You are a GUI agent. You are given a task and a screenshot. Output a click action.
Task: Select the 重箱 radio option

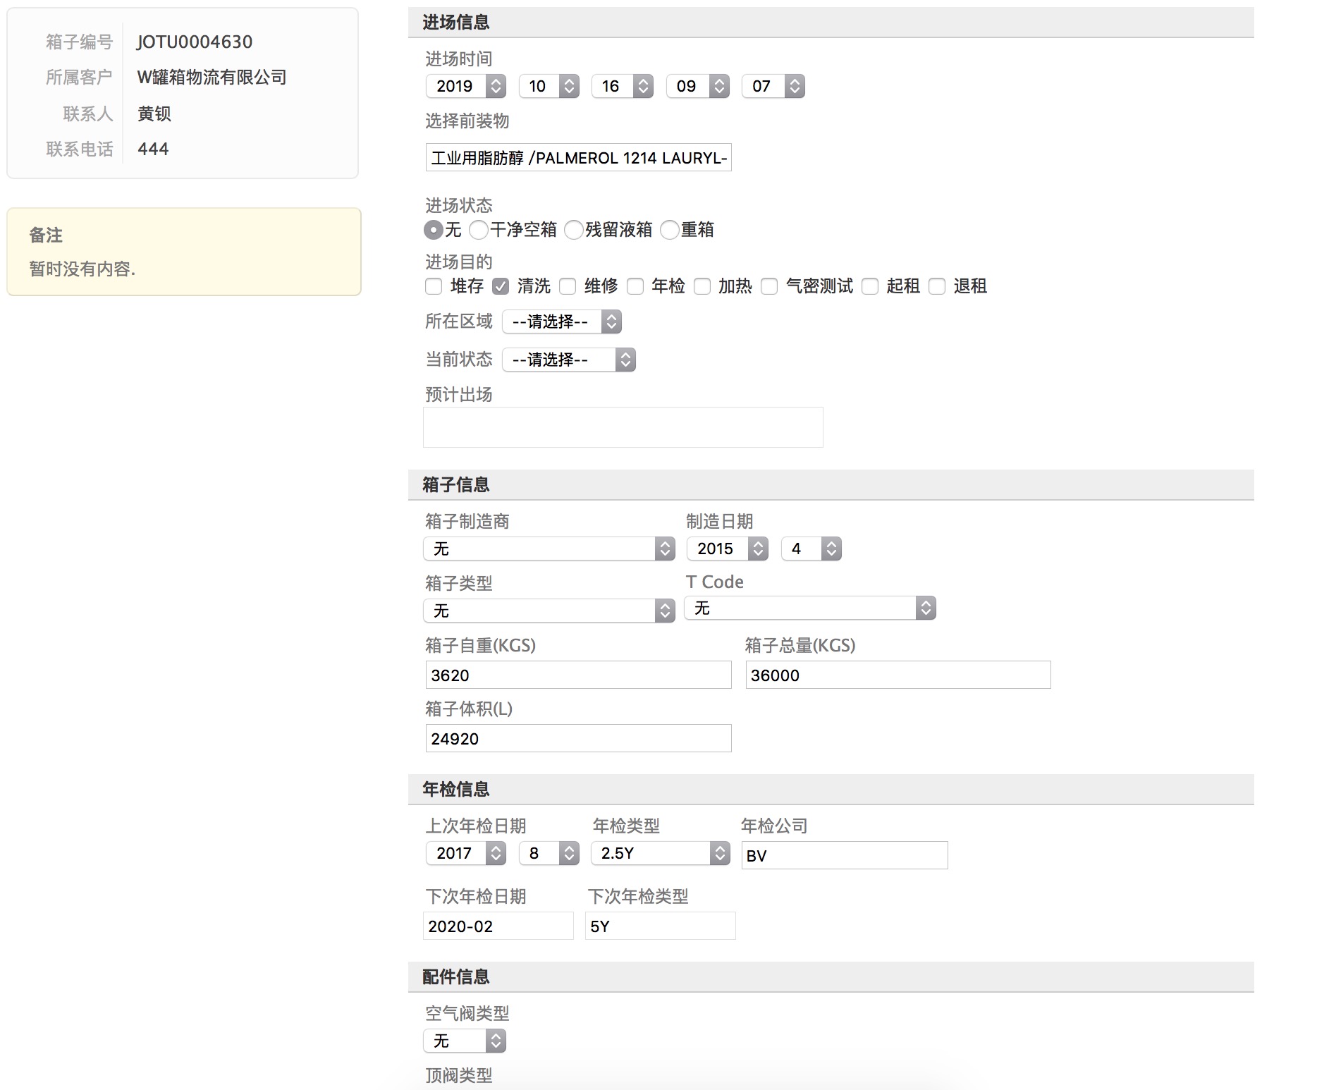pos(670,230)
